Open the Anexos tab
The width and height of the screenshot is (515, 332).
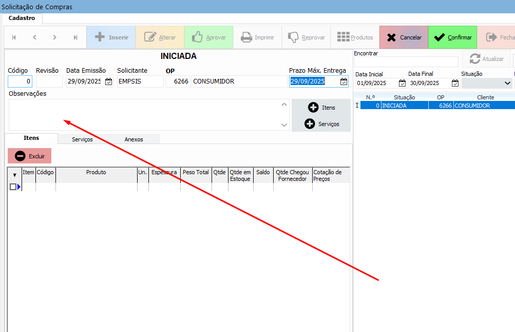pyautogui.click(x=133, y=139)
